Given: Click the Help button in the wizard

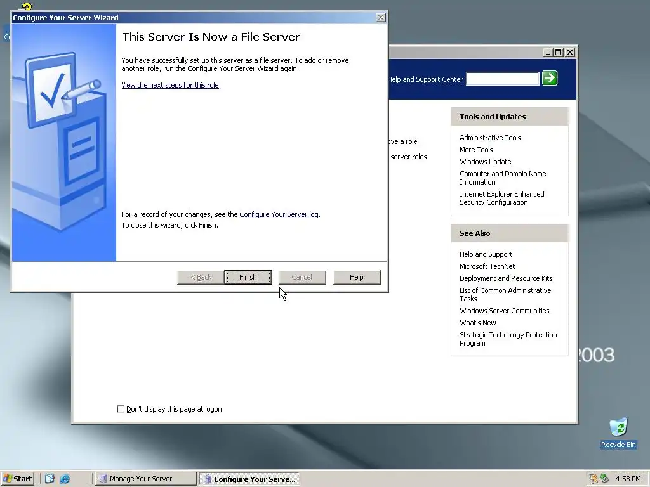Looking at the screenshot, I should (x=357, y=277).
